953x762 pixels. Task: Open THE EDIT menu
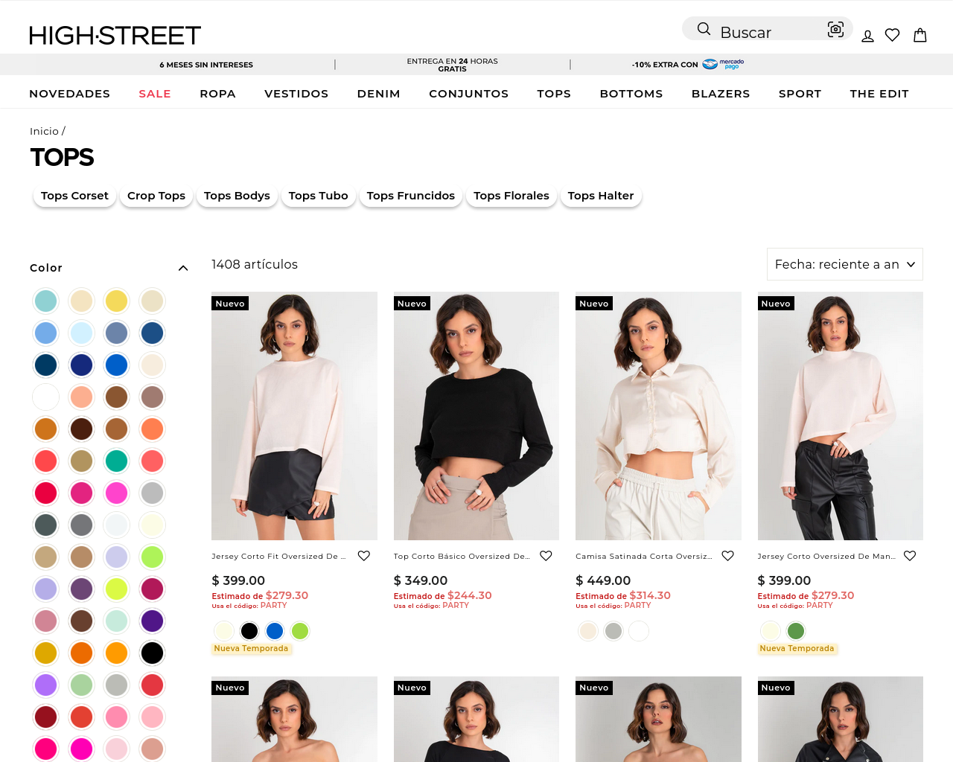click(x=879, y=94)
